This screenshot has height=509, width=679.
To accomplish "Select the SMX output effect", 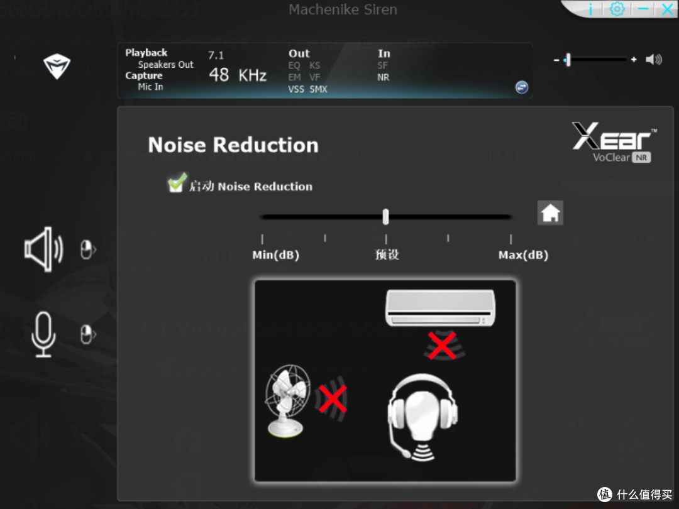I will [318, 89].
